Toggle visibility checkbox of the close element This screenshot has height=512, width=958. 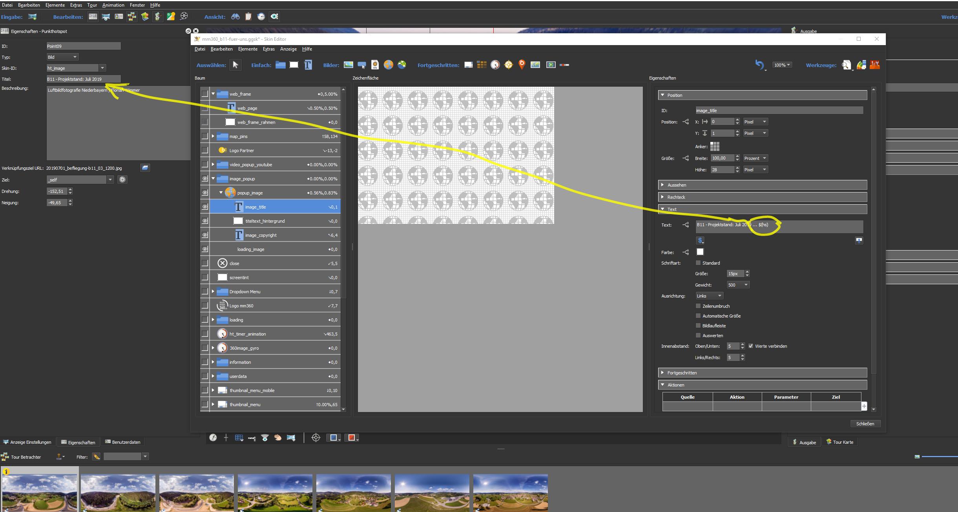click(204, 263)
